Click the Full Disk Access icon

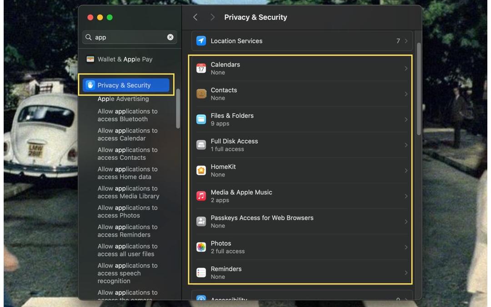coord(201,145)
